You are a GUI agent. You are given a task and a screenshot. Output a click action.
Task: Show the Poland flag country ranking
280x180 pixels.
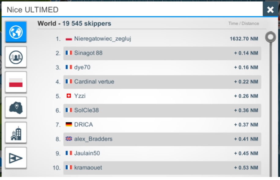(16, 82)
